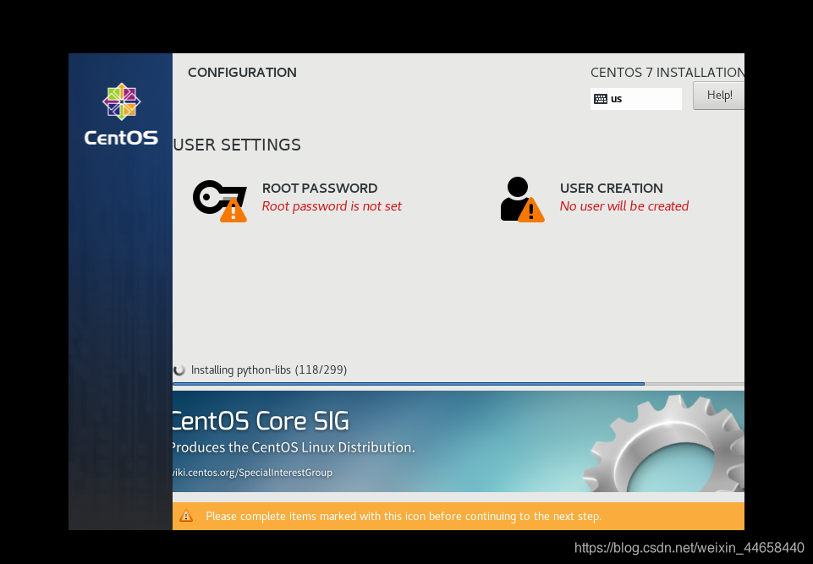Open the User Creation person icon
Image resolution: width=813 pixels, height=564 pixels.
click(x=522, y=200)
